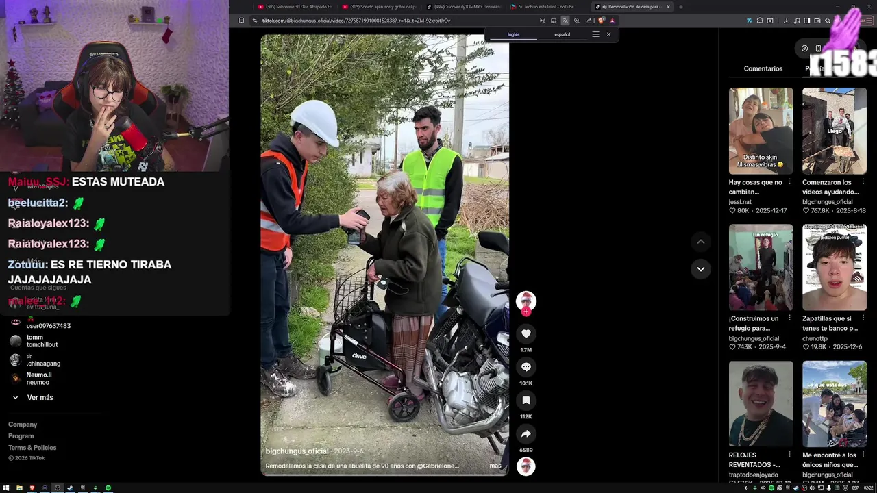
Task: Share the video using the arrow icon
Action: pyautogui.click(x=526, y=433)
